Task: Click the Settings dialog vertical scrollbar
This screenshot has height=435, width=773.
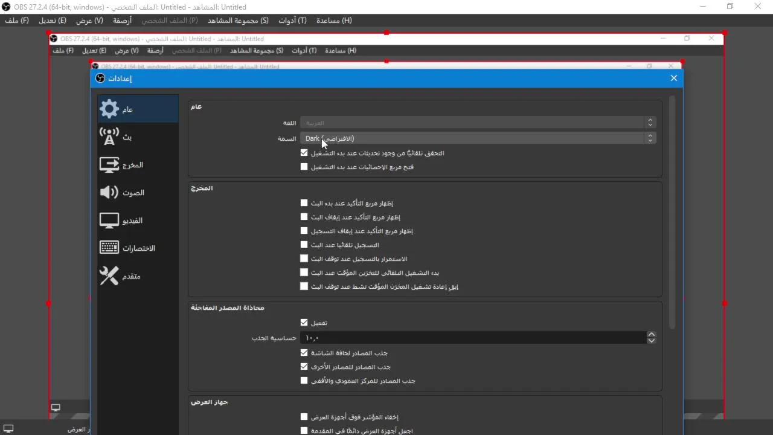Action: [x=672, y=211]
